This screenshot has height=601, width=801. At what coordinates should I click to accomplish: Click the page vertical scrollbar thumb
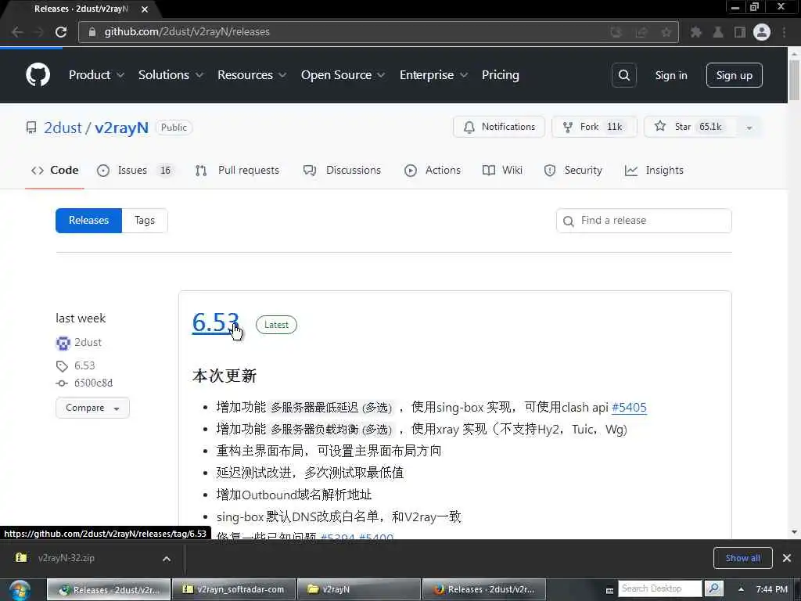click(795, 81)
